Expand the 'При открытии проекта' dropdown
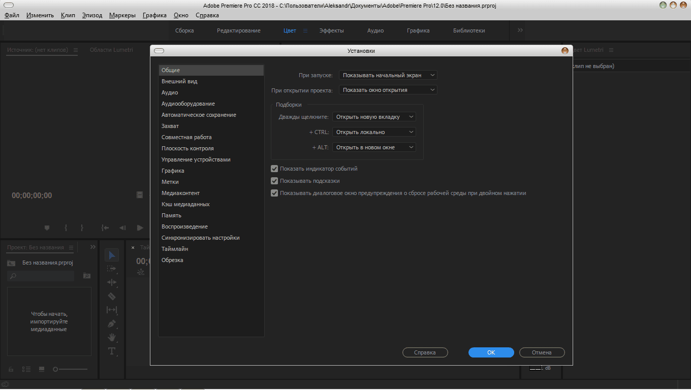 [x=388, y=90]
